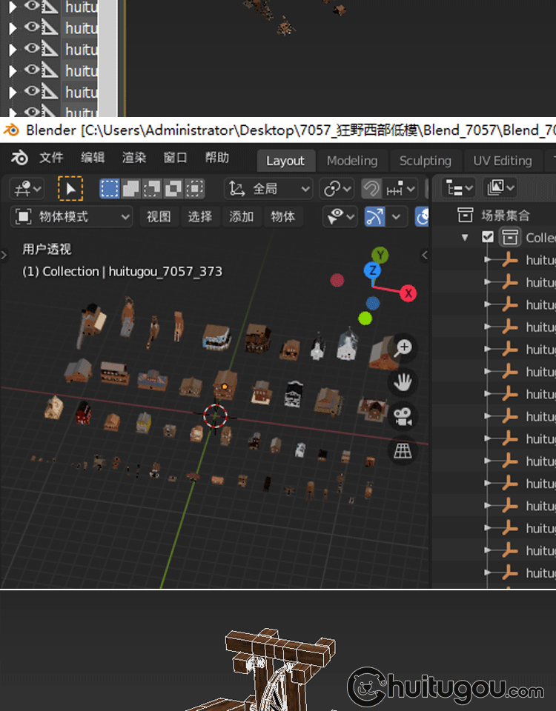Click the Blender logo menu icon
The image size is (556, 711).
click(20, 158)
